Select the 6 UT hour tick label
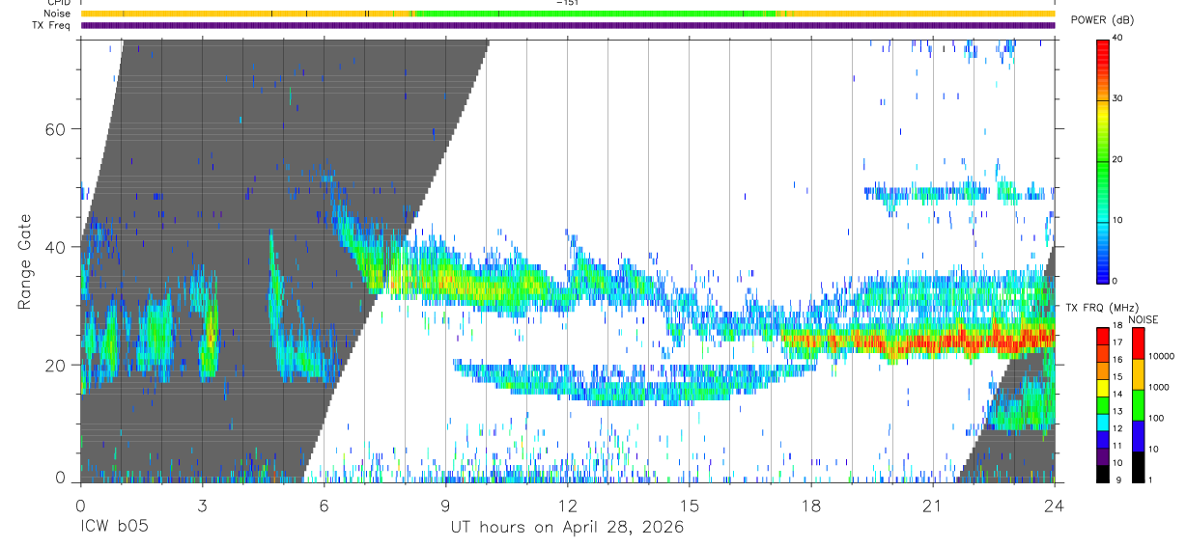Image resolution: width=1186 pixels, height=547 pixels. (324, 506)
